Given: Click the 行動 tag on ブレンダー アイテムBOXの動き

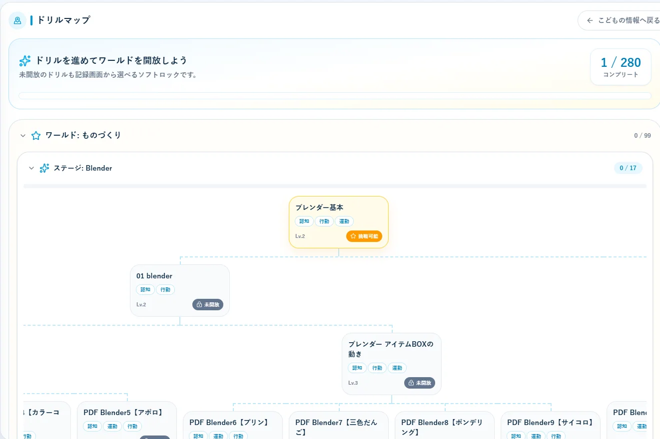Looking at the screenshot, I should (x=377, y=368).
